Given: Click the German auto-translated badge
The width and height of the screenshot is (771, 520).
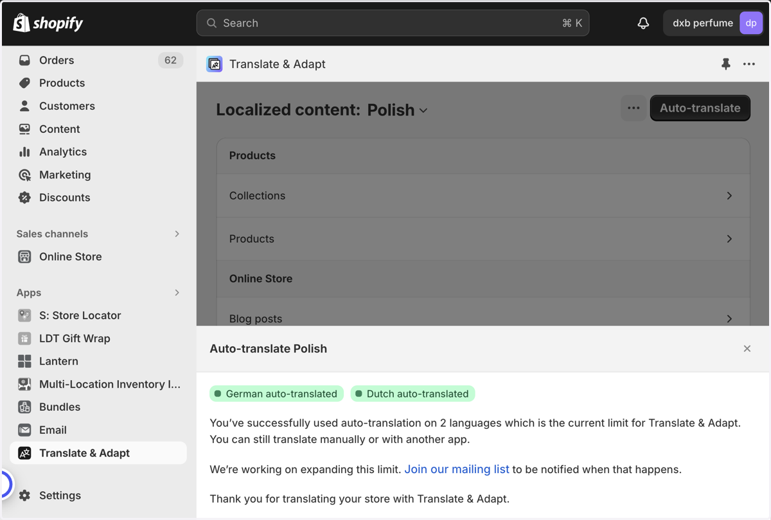Looking at the screenshot, I should (276, 394).
